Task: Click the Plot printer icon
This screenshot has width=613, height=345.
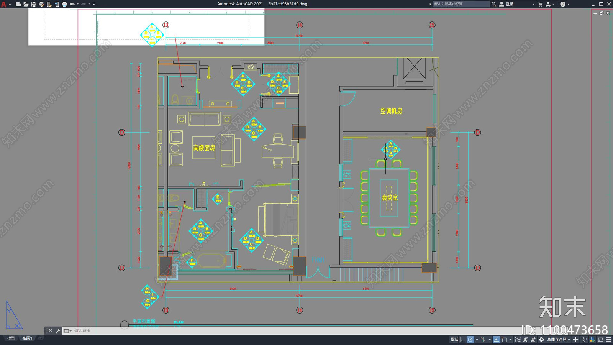Action: click(64, 4)
